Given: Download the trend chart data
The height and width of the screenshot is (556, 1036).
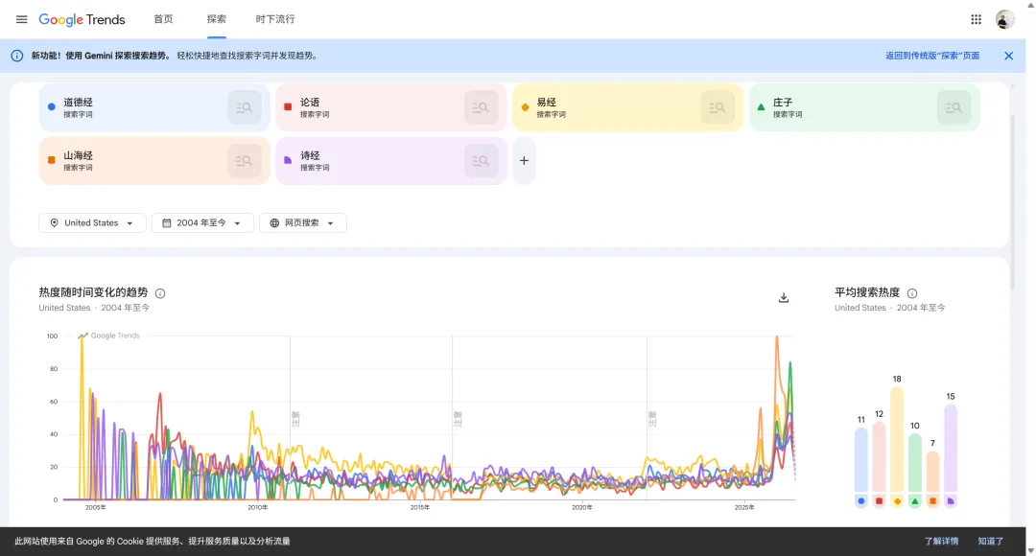Looking at the screenshot, I should pyautogui.click(x=784, y=298).
